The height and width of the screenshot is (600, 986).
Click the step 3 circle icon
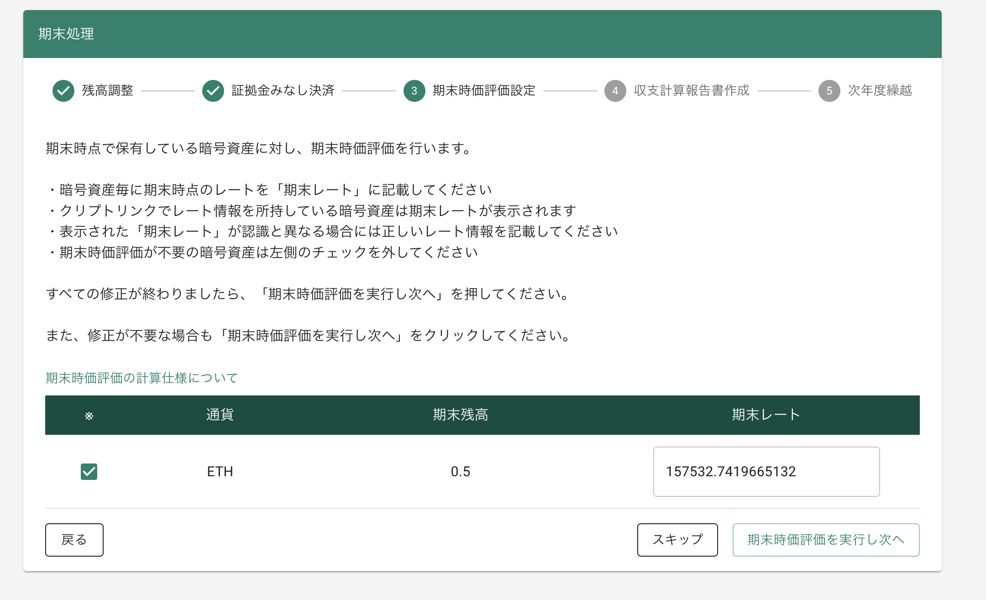[414, 91]
